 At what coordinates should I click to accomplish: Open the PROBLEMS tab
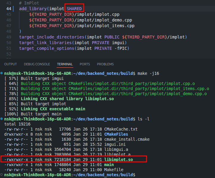pyautogui.click(x=105, y=64)
